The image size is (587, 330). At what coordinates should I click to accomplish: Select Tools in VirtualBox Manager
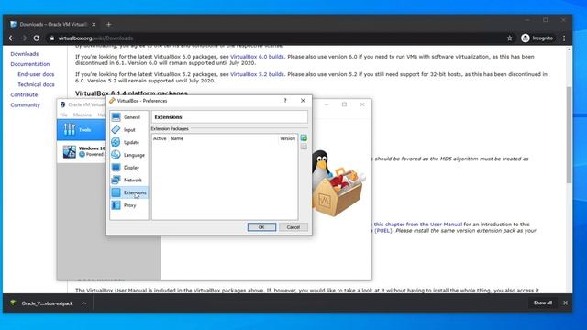[x=82, y=130]
